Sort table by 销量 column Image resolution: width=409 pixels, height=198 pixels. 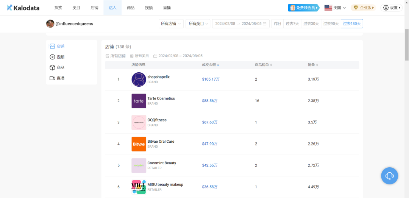[313, 65]
